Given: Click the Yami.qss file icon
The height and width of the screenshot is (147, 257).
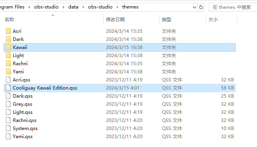Looking at the screenshot, I should (8, 137).
